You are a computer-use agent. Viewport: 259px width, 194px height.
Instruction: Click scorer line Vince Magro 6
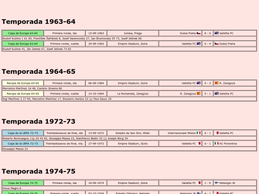(129, 188)
